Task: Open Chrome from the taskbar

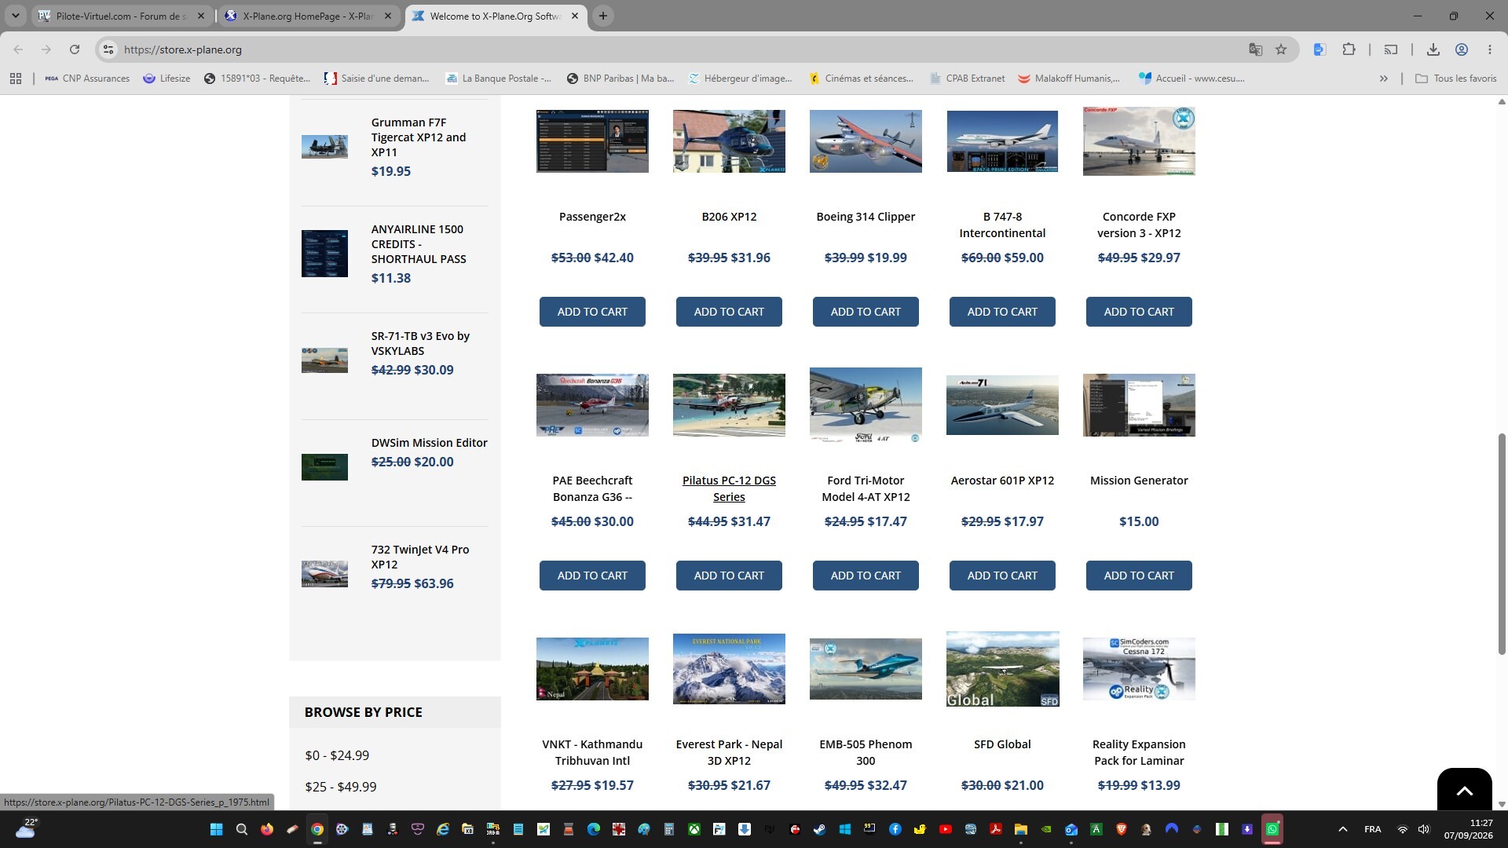Action: tap(317, 829)
